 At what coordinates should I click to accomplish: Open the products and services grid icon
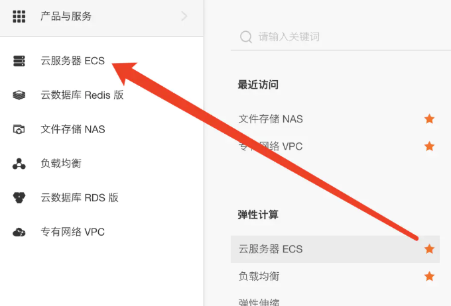[x=19, y=17]
